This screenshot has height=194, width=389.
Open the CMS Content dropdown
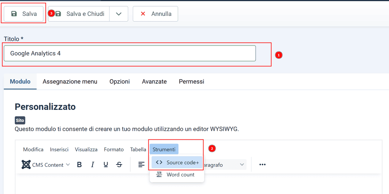point(46,164)
